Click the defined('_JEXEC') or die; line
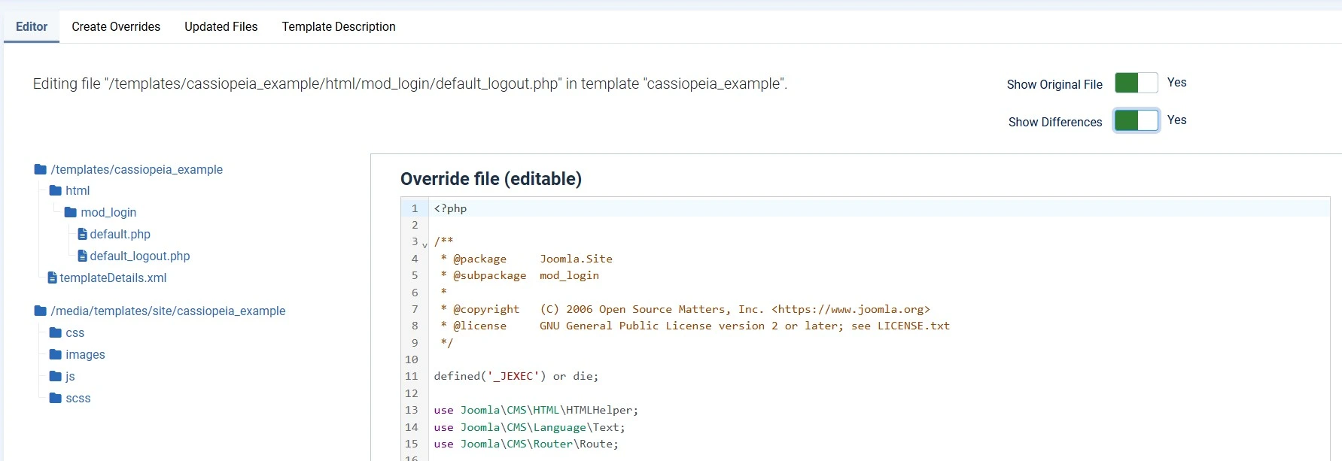The height and width of the screenshot is (461, 1342). (516, 376)
